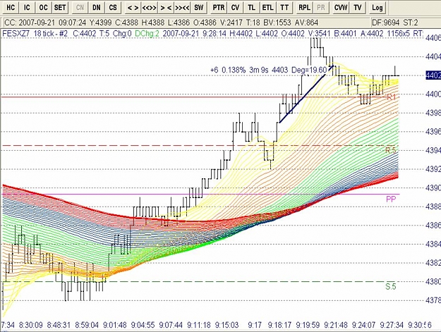Click the PP pivot point label
Image resolution: width=441 pixels, height=332 pixels.
tap(391, 199)
